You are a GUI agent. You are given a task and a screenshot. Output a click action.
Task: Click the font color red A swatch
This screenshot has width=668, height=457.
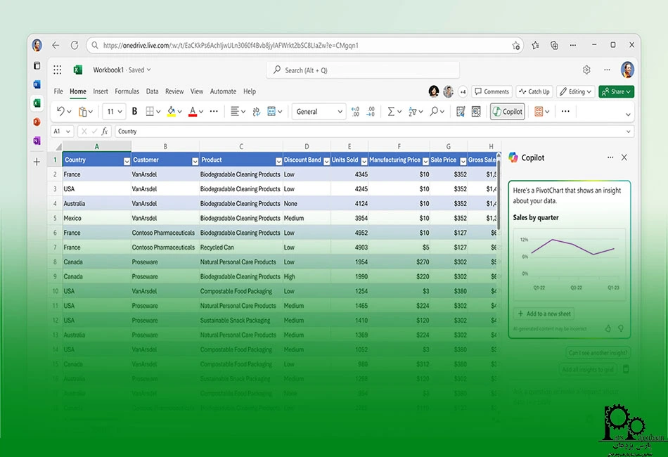point(191,111)
